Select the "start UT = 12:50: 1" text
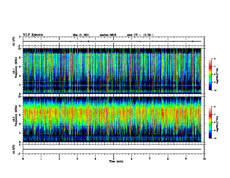Viewport: 230px width, 178px height. pyautogui.click(x=140, y=35)
